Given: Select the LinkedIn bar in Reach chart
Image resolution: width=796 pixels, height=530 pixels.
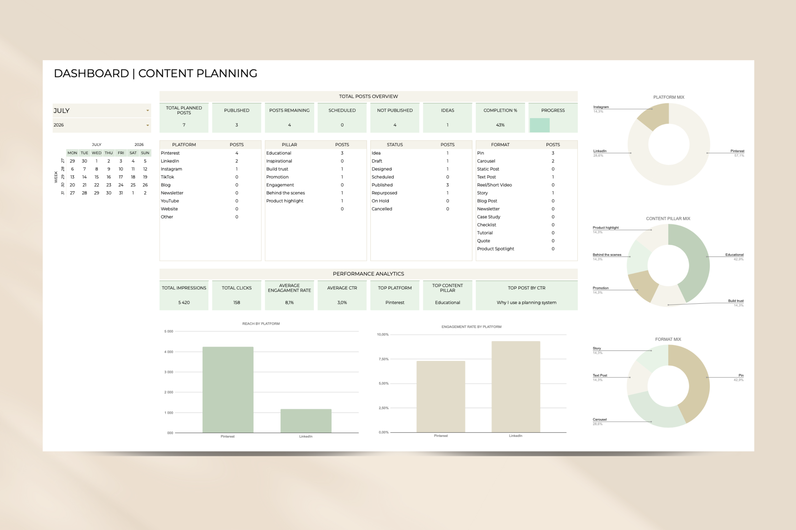Looking at the screenshot, I should 306,421.
